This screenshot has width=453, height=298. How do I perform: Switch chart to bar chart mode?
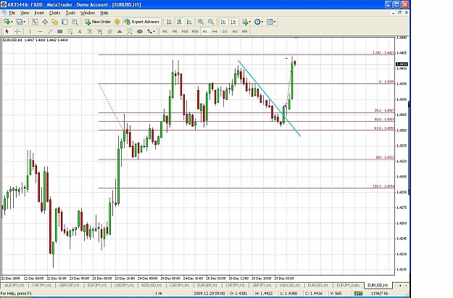click(170, 22)
